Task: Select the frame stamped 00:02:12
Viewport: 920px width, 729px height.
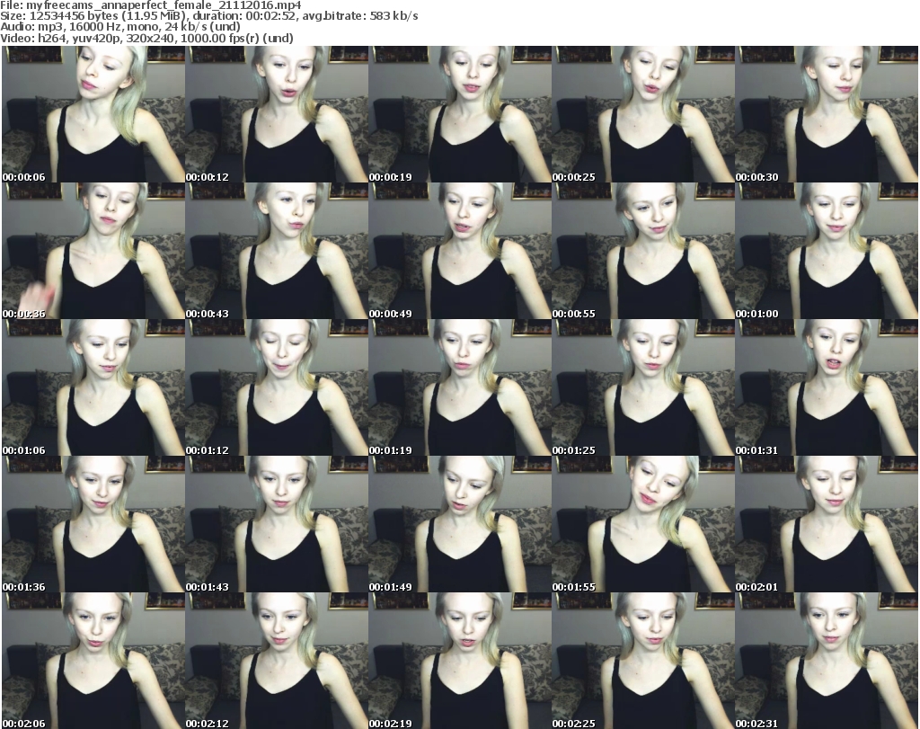Action: tap(277, 661)
